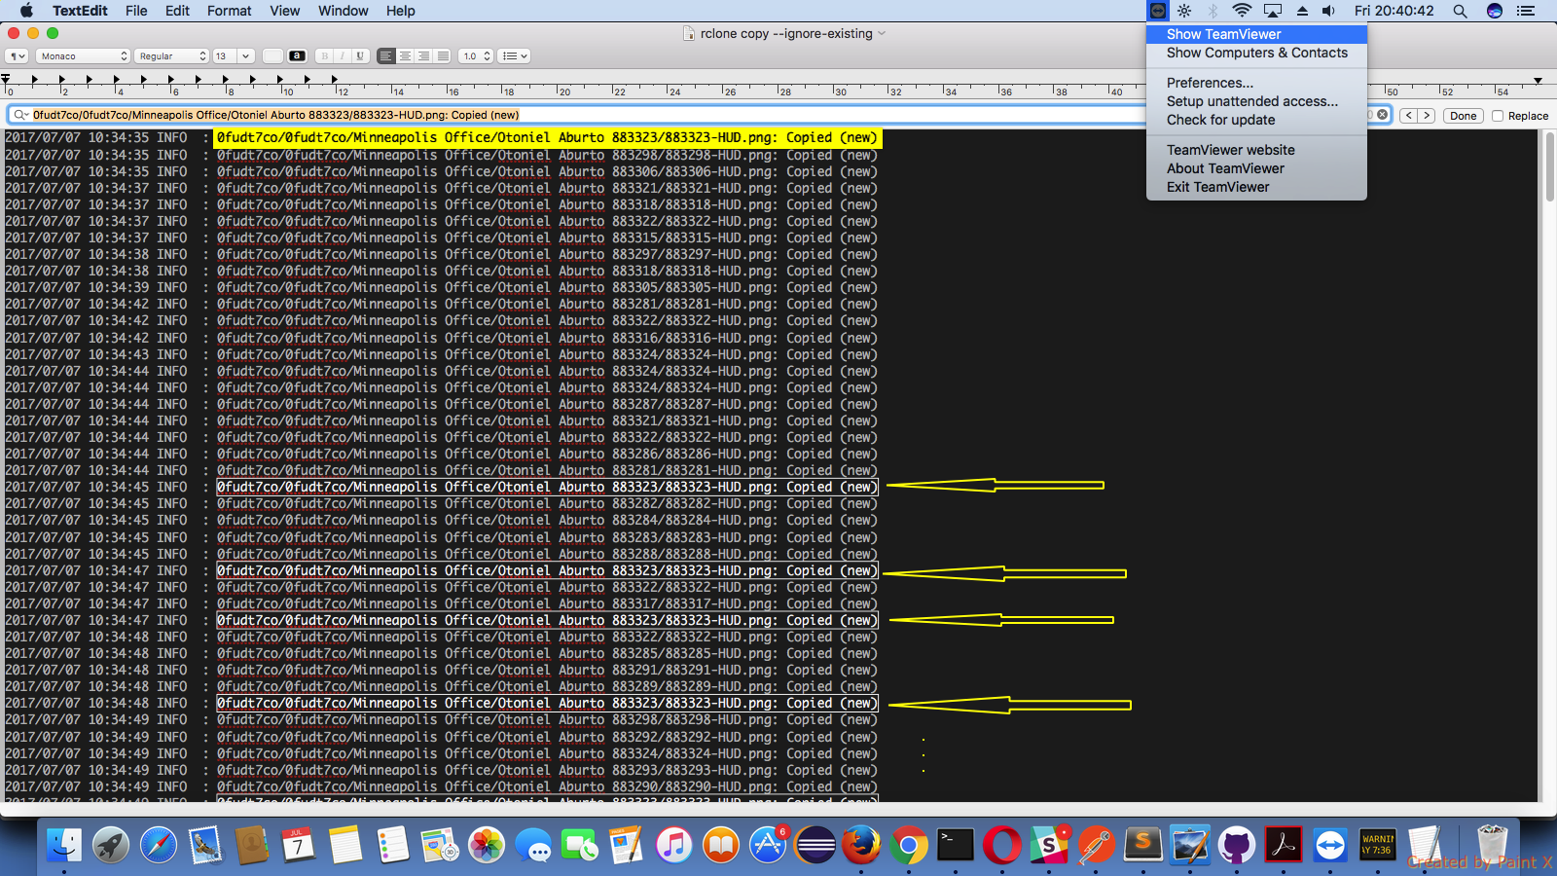Click the text color swatch

[297, 55]
